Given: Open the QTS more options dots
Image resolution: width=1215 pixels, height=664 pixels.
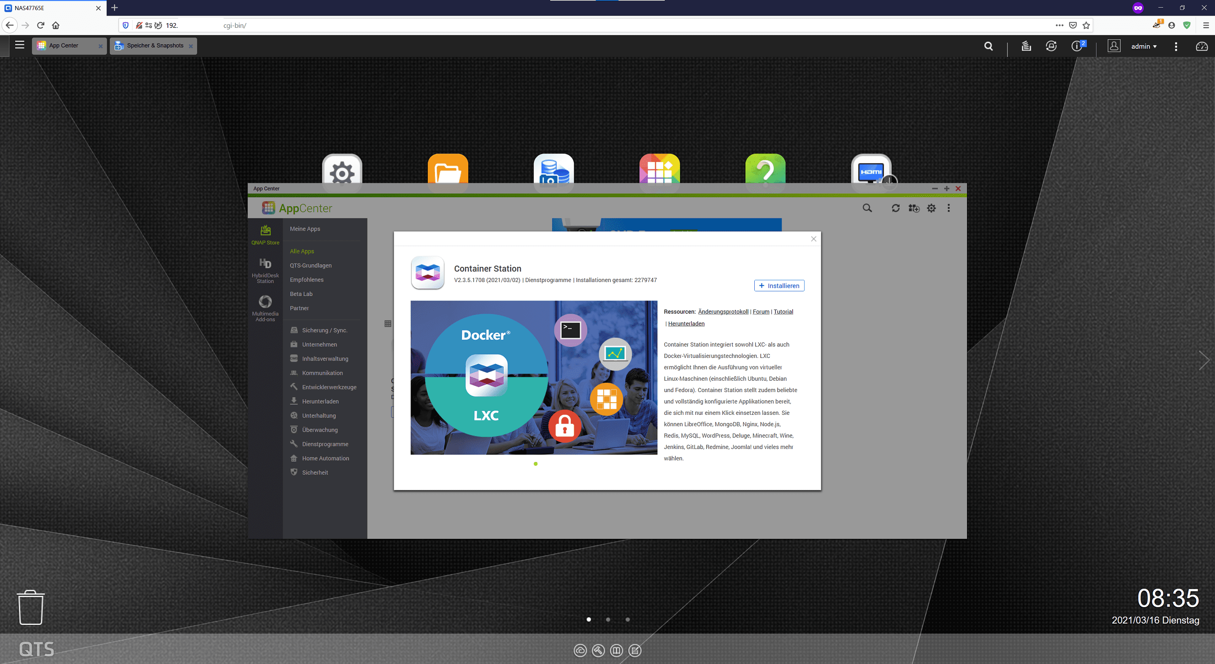Looking at the screenshot, I should (x=1176, y=46).
